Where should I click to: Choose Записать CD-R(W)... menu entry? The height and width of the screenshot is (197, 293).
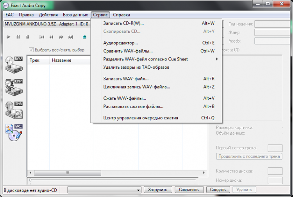[157, 23]
